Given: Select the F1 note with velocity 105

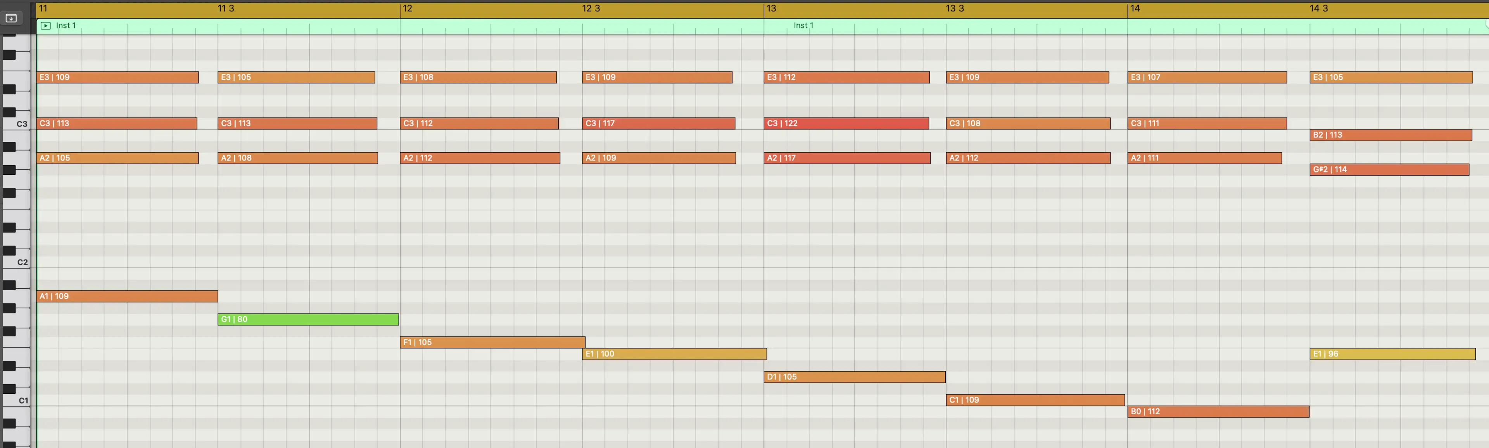Looking at the screenshot, I should (x=492, y=342).
